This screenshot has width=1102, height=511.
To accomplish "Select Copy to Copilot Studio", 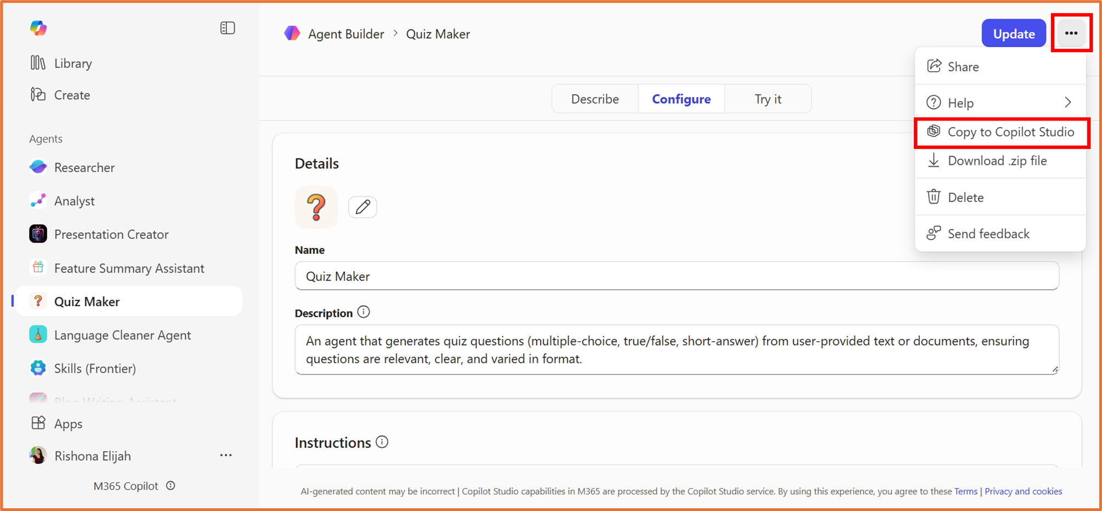I will pyautogui.click(x=1000, y=132).
